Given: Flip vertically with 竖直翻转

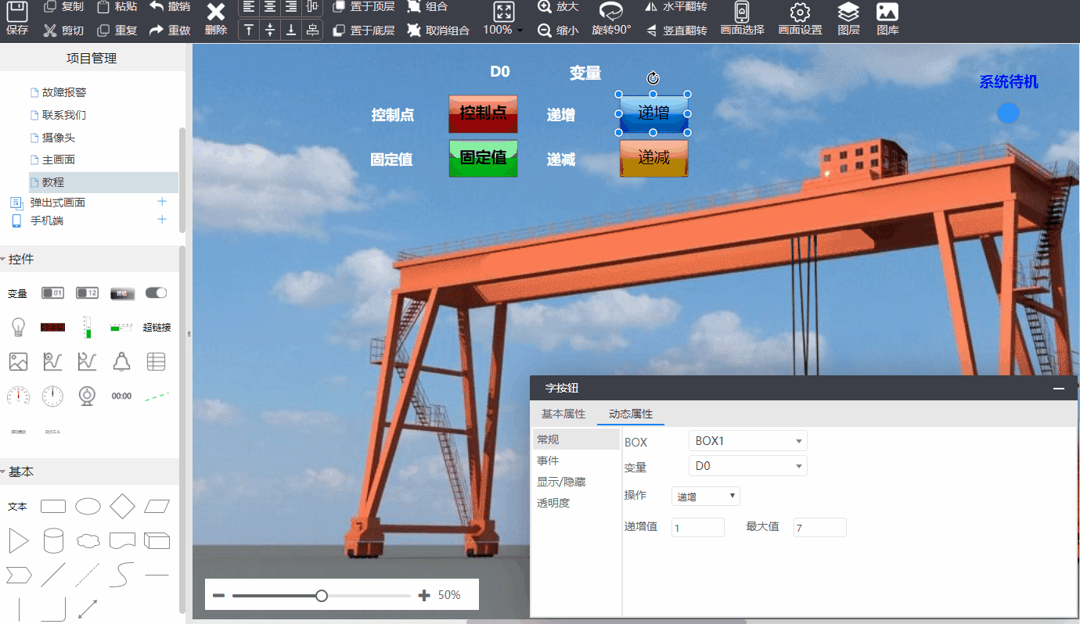Looking at the screenshot, I should 675,30.
